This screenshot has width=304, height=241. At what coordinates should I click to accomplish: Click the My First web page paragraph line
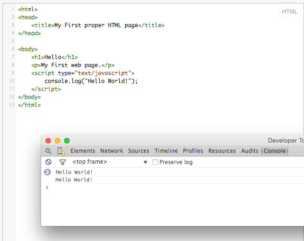[72, 65]
